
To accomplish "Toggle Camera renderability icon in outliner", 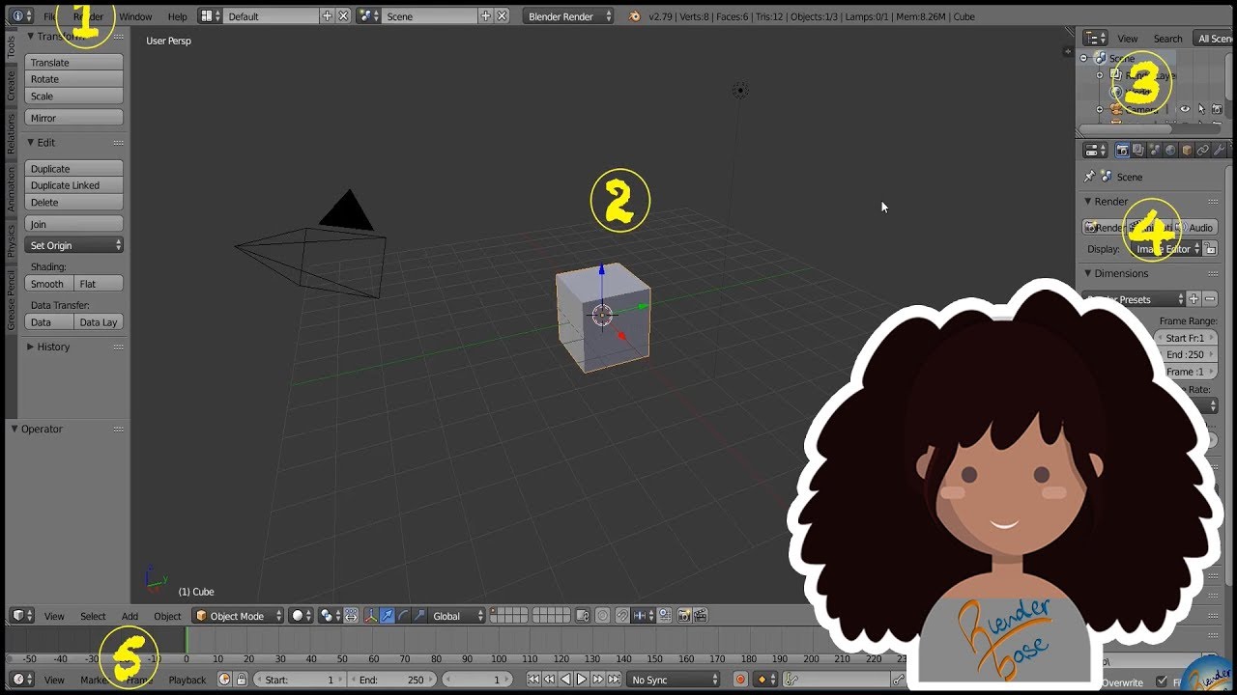I will pyautogui.click(x=1217, y=110).
